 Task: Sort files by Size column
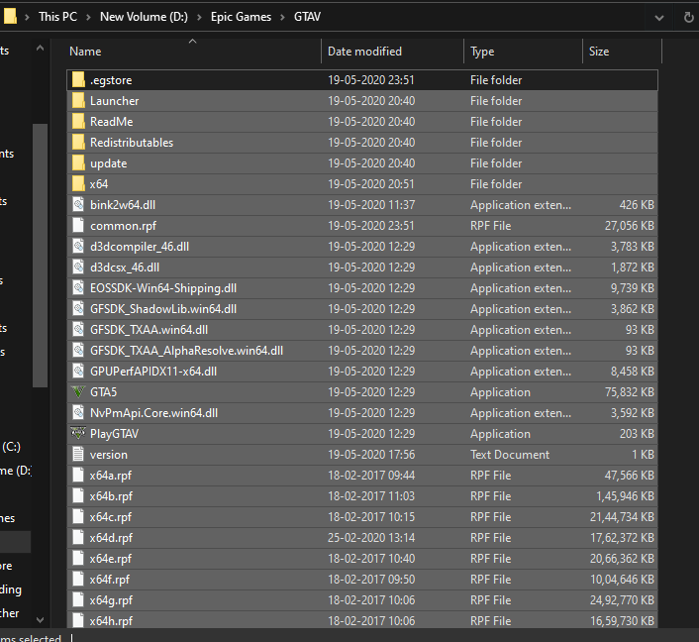coord(623,52)
